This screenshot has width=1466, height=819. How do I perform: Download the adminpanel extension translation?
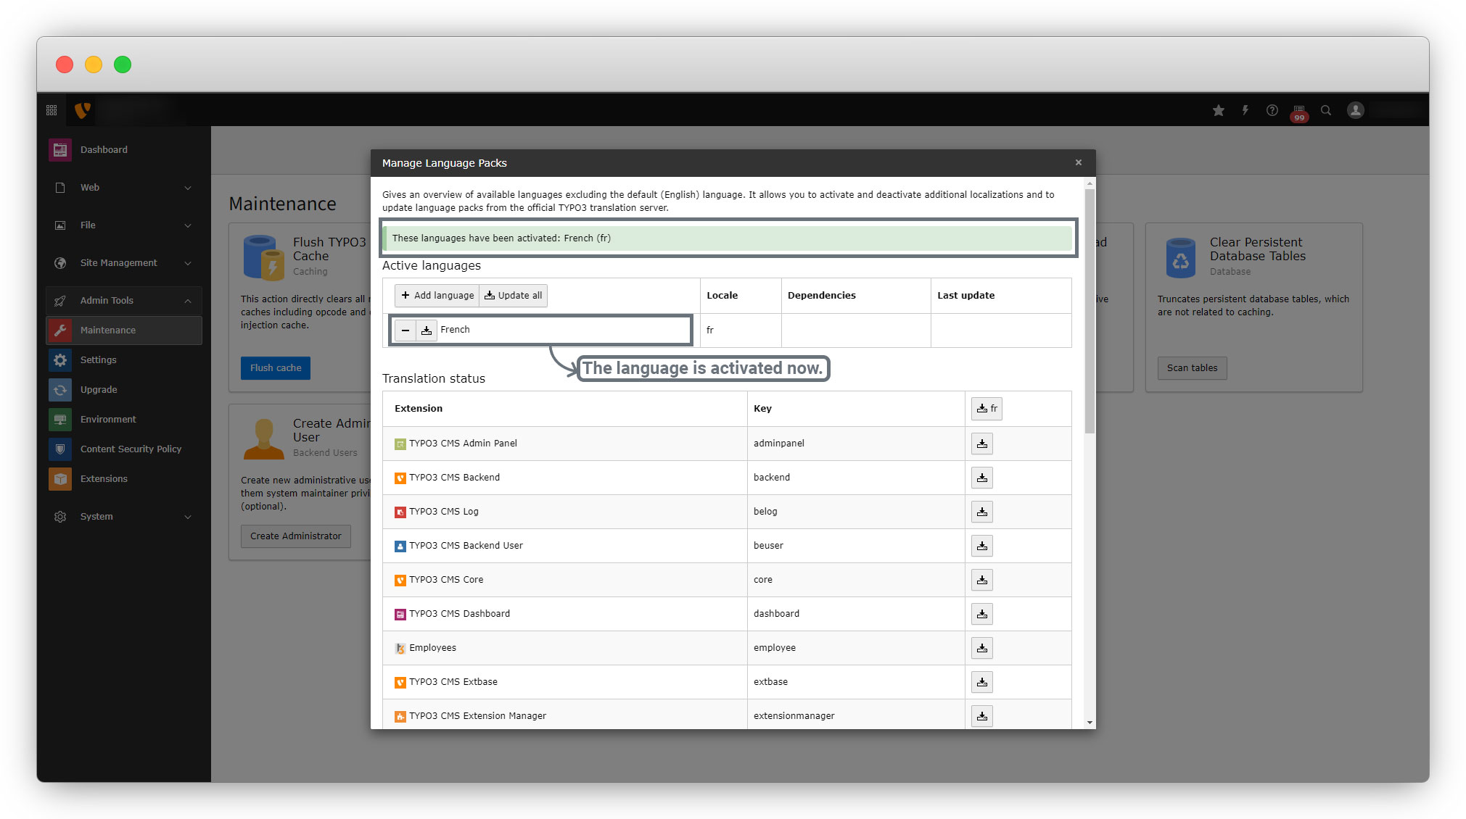tap(981, 444)
